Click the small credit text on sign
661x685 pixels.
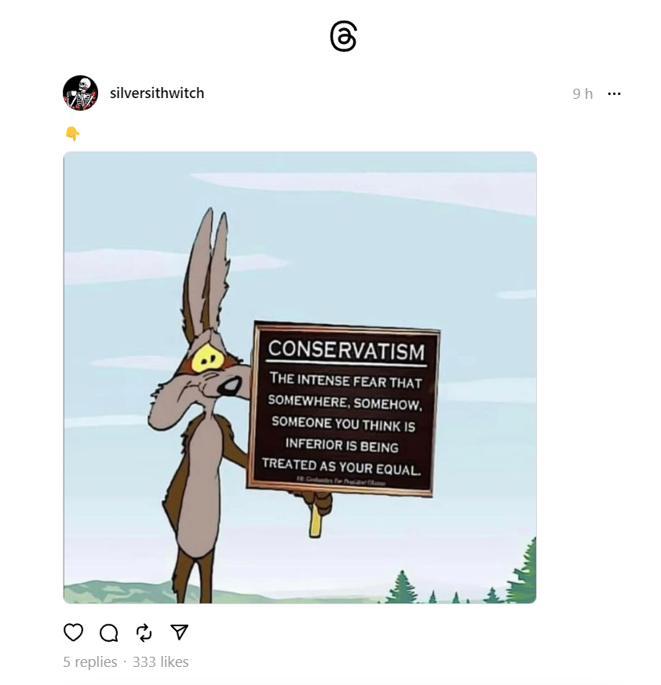point(341,481)
